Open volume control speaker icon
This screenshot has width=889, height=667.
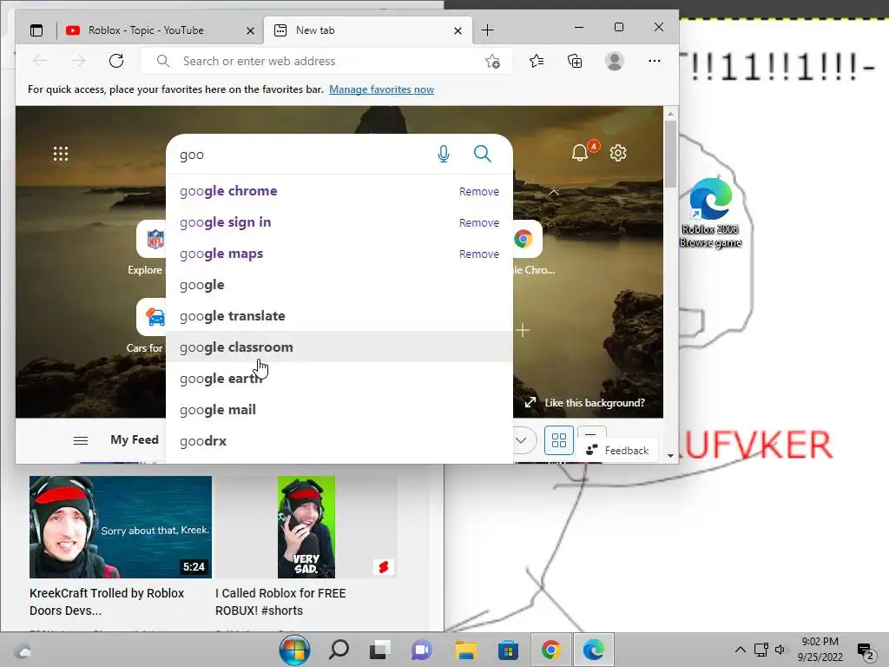tap(780, 650)
